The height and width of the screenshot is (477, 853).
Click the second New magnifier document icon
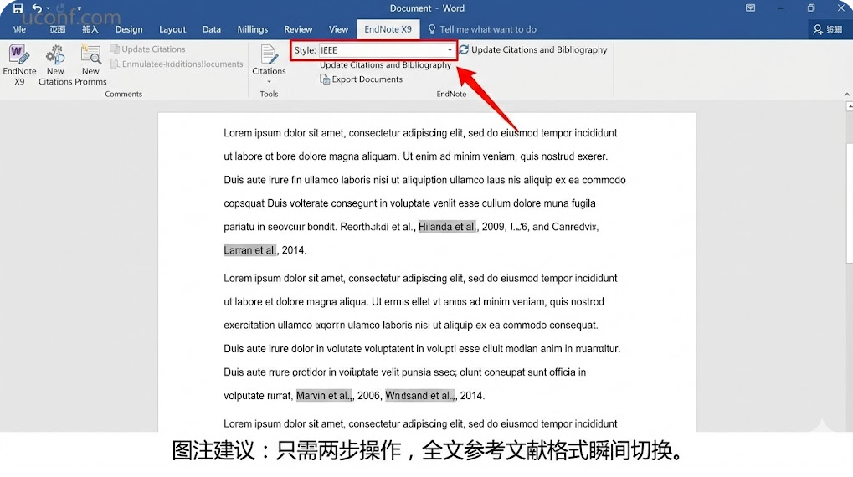[90, 55]
